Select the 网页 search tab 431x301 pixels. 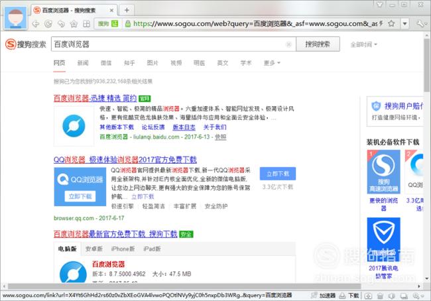tap(60, 63)
